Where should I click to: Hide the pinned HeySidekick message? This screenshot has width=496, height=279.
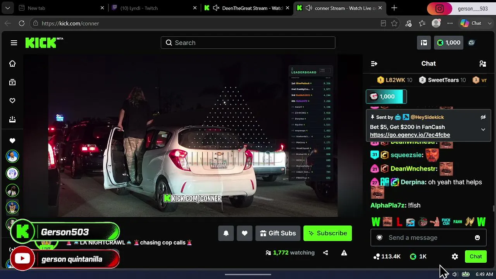click(x=483, y=117)
